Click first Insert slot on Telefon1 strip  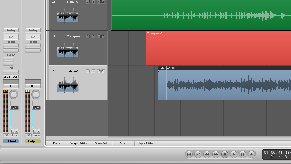pyautogui.click(x=11, y=46)
